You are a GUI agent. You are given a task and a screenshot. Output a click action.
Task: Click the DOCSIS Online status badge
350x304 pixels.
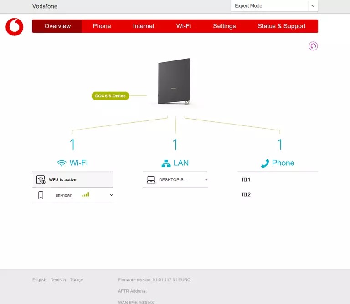pos(110,96)
